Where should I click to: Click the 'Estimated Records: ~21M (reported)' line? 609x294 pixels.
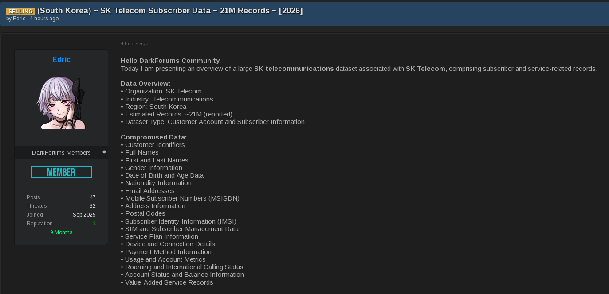pos(177,114)
